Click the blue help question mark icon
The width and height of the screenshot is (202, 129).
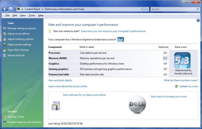click(198, 20)
